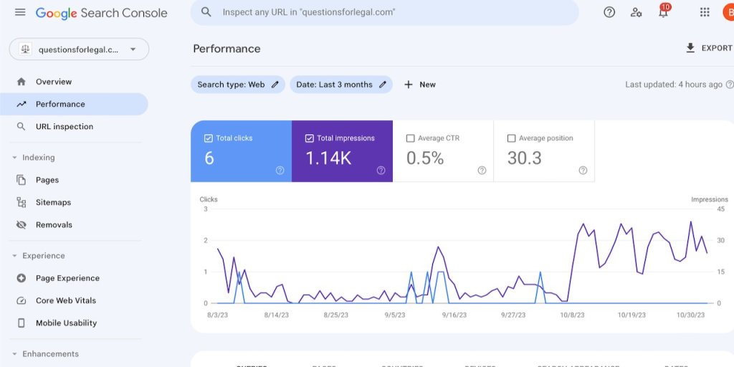The image size is (734, 367).
Task: Open the account avatar
Action: tap(728, 12)
